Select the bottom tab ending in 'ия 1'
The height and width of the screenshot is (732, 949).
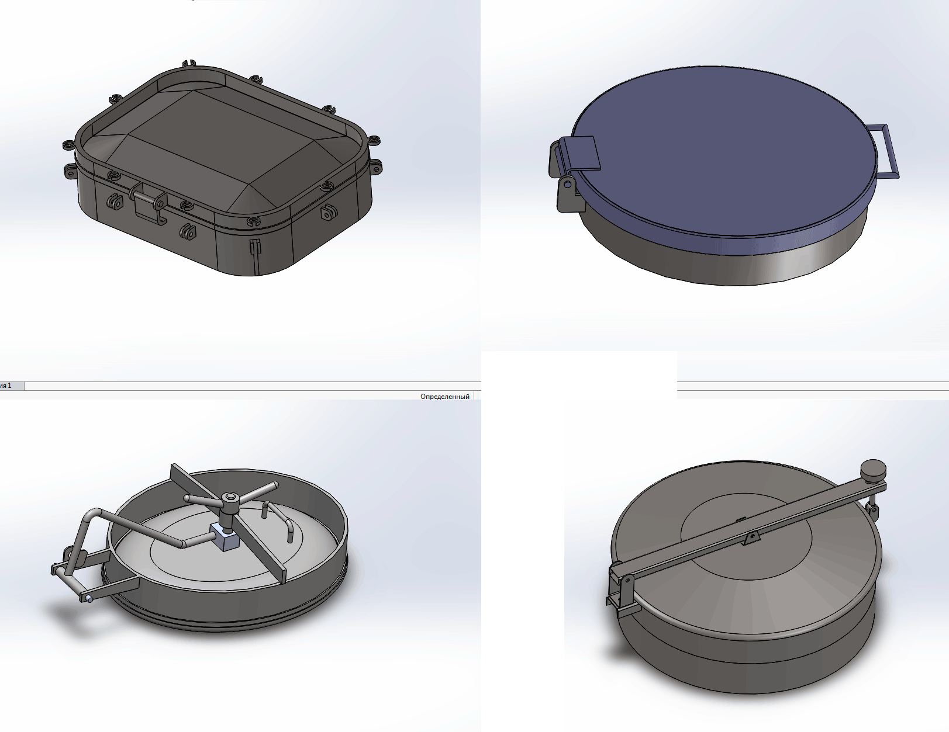(x=12, y=386)
